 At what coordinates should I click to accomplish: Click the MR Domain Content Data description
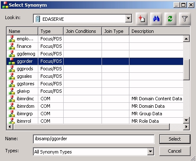tap(157, 99)
